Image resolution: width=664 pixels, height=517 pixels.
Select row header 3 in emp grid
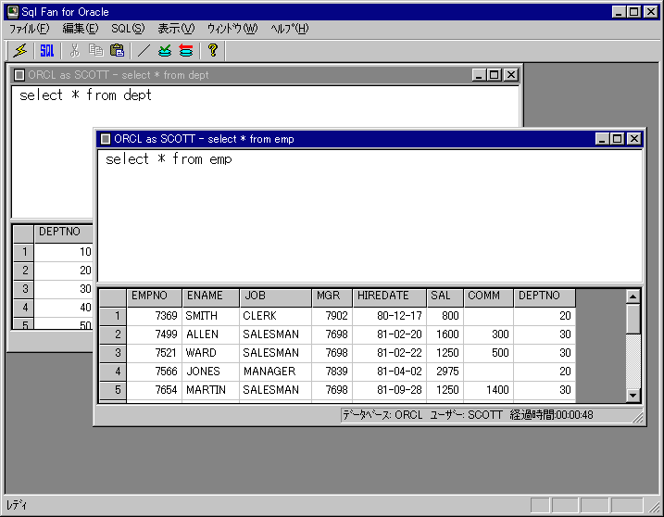coord(113,353)
